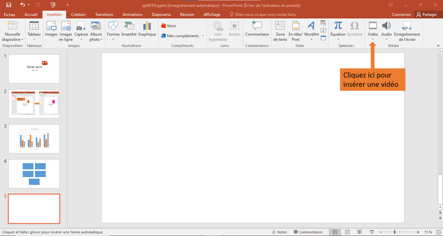Switch to the Accueil tab
This screenshot has width=443, height=236.
click(31, 15)
